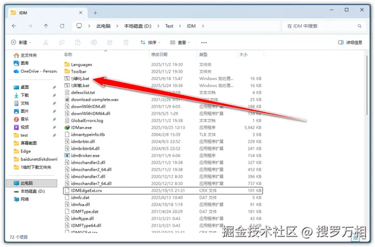Click the Local Disk (D:) breadcrumb
Viewport: 375px width, 247px height.
click(x=137, y=26)
